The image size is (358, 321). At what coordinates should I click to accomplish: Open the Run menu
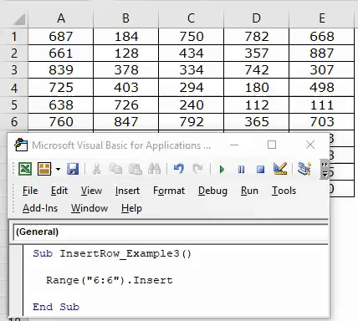point(249,191)
